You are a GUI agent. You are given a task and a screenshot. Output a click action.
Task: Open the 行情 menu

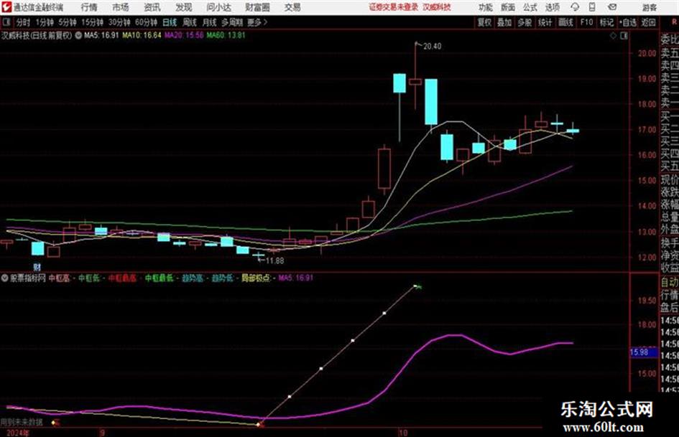click(x=89, y=7)
